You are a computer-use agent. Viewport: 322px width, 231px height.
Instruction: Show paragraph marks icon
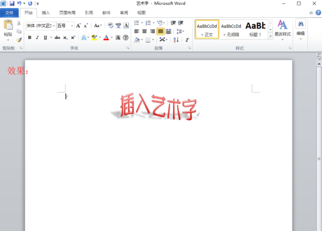click(187, 40)
